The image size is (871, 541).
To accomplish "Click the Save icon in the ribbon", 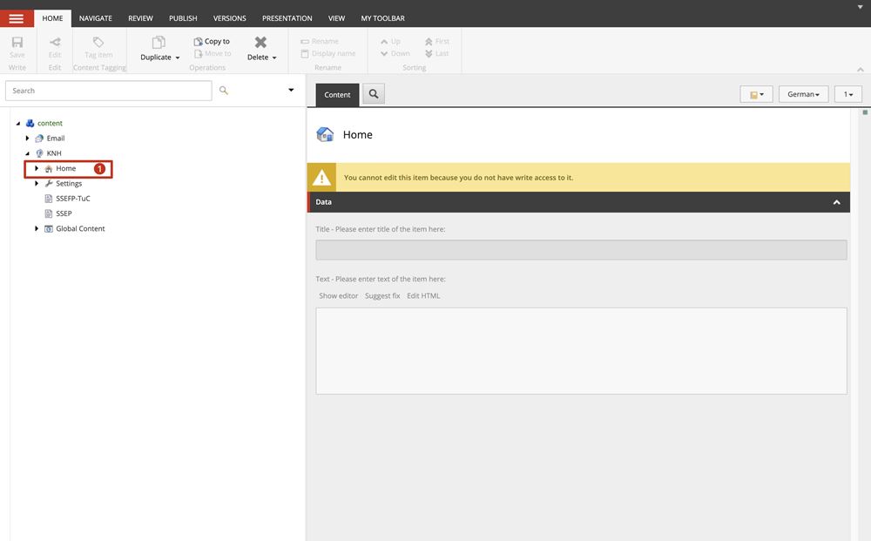I will pos(17,43).
